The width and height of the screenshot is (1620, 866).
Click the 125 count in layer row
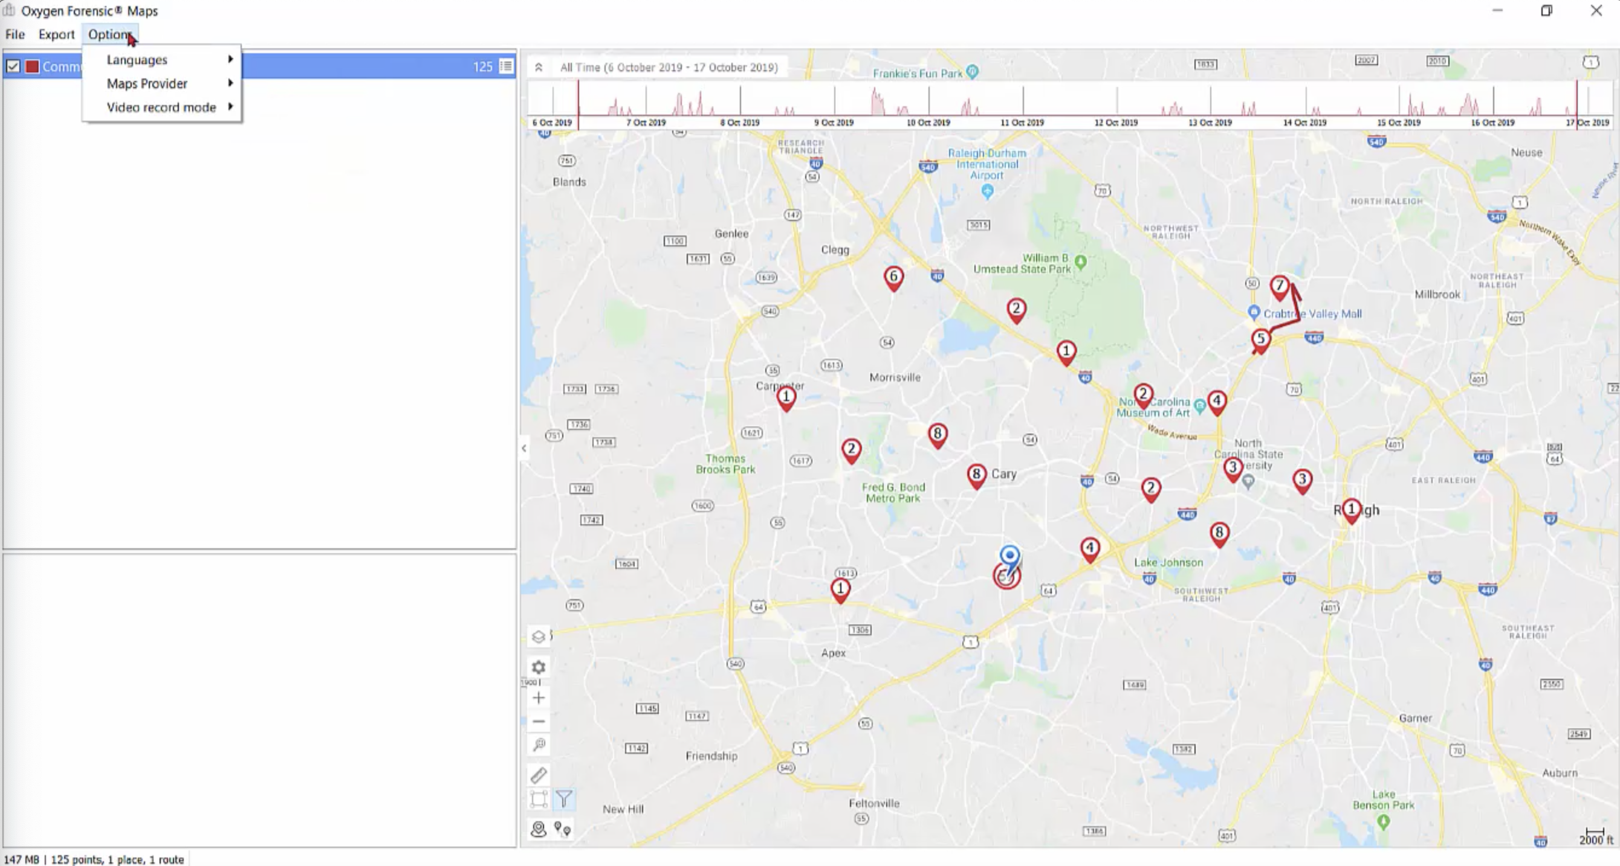coord(482,66)
